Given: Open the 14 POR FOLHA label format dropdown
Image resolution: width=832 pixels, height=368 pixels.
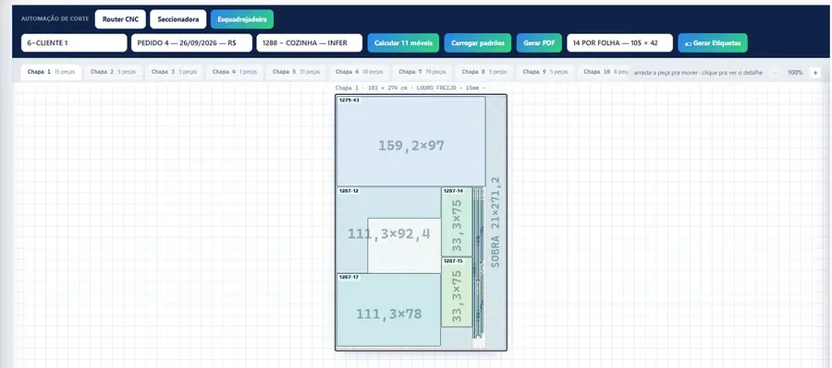Looking at the screenshot, I should coord(619,43).
